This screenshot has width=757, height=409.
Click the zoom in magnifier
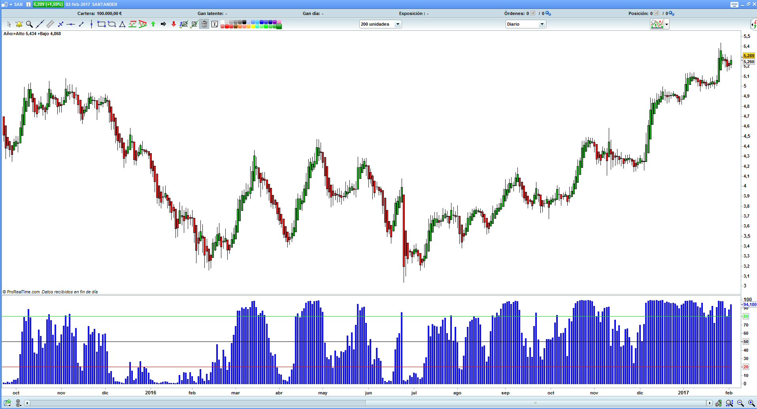pos(751,403)
